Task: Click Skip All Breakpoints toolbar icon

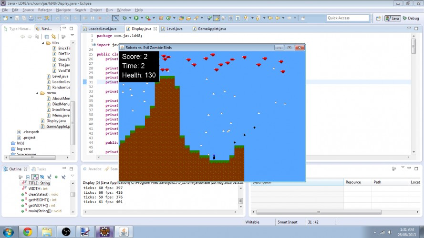Action: click(115, 18)
